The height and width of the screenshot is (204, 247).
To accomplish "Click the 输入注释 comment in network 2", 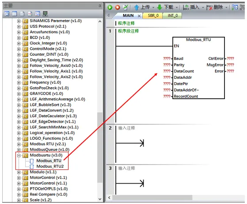I will [x=127, y=128].
